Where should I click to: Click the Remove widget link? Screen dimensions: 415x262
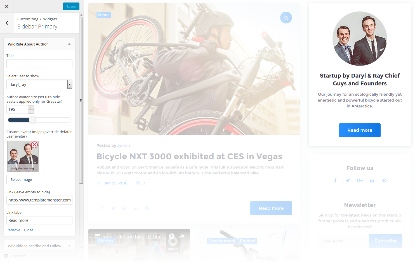click(13, 230)
